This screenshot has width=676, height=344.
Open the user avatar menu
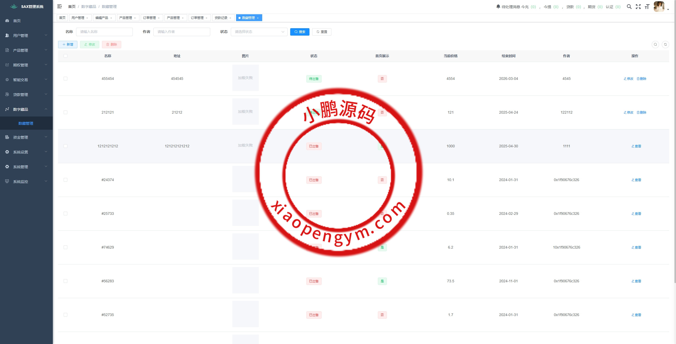(x=659, y=7)
